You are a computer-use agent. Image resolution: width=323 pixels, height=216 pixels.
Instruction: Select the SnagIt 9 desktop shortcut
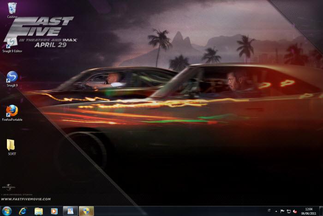(x=12, y=79)
